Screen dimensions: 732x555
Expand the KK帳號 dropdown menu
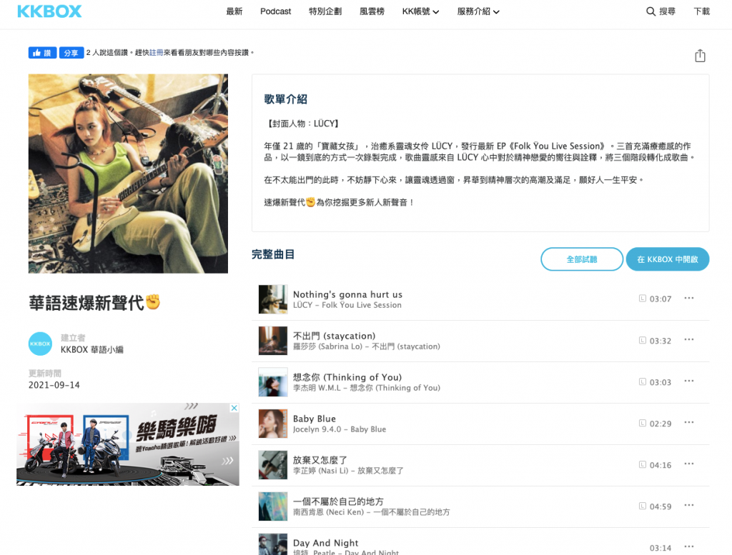tap(420, 11)
